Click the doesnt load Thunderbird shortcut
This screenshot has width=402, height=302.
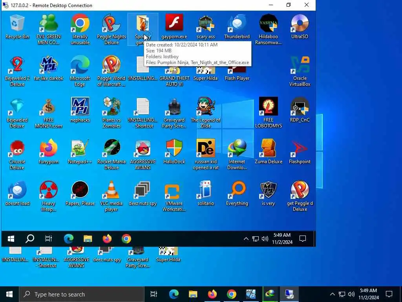[17, 194]
